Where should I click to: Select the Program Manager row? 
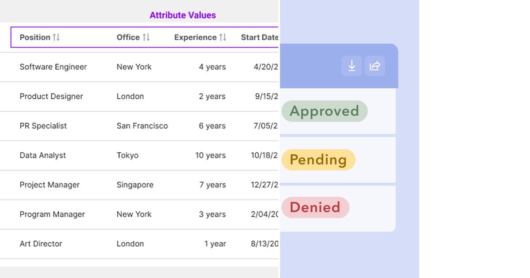(x=139, y=214)
